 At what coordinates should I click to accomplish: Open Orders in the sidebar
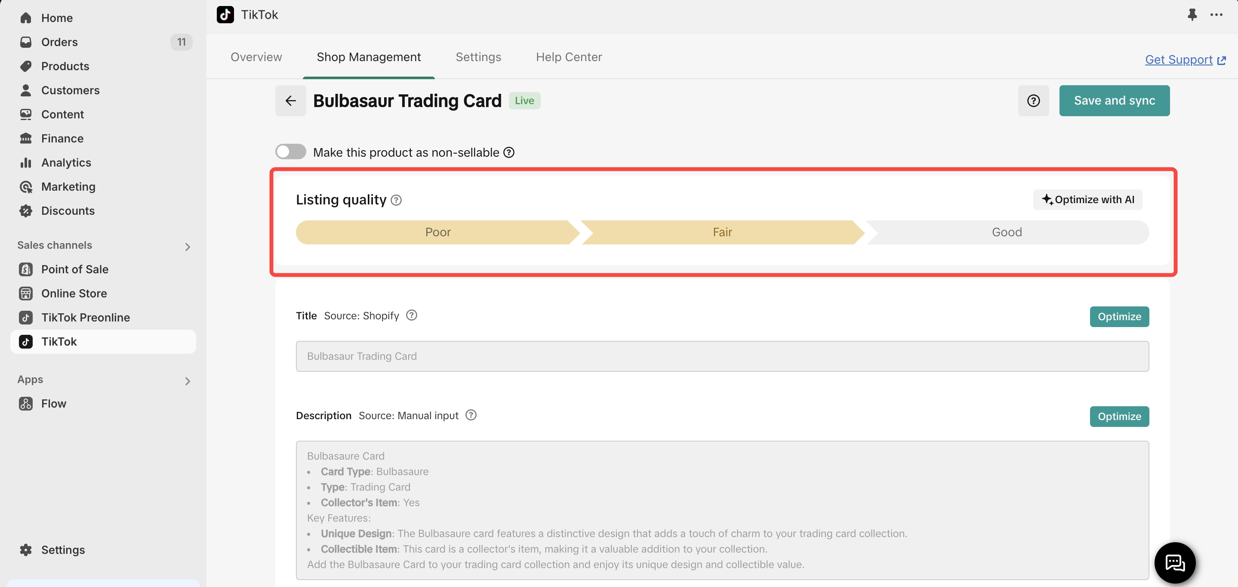[59, 42]
